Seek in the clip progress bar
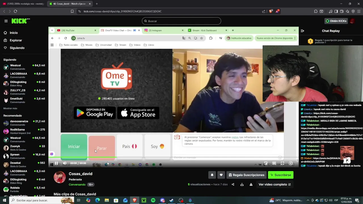The image size is (363, 204). [174, 157]
